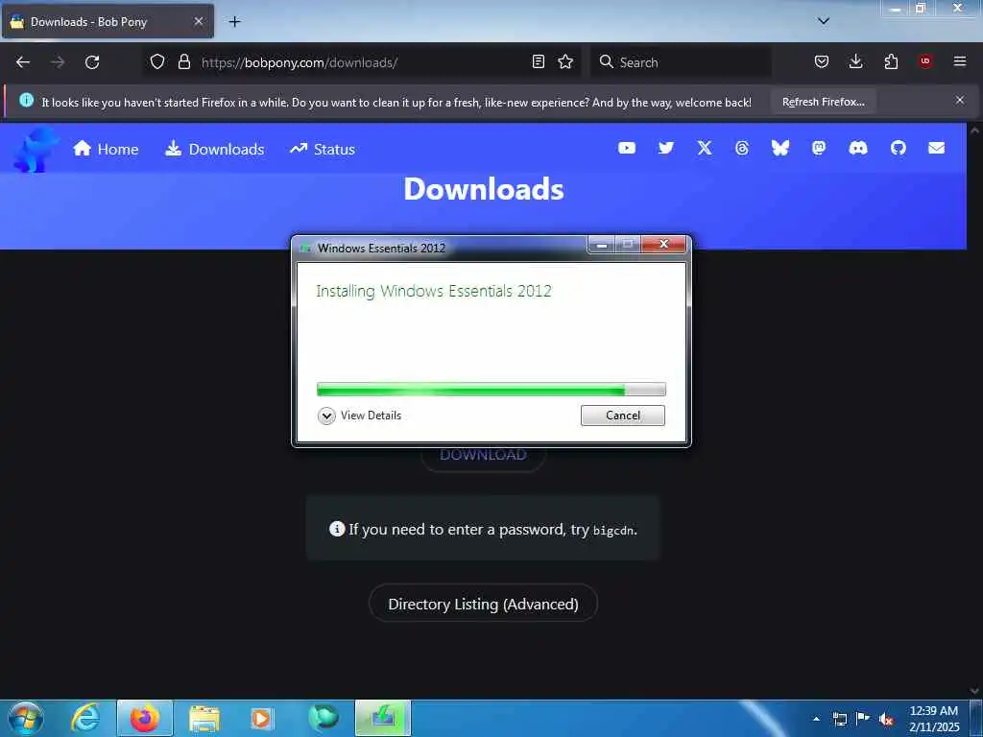The width and height of the screenshot is (983, 737).
Task: Minimize the Windows Essentials 2012 dialog
Action: click(x=602, y=245)
